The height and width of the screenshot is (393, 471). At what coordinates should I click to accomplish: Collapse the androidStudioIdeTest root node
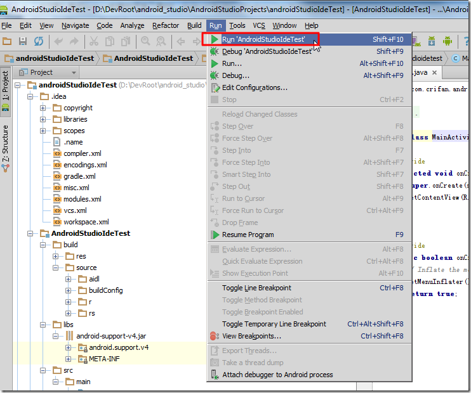coord(18,85)
